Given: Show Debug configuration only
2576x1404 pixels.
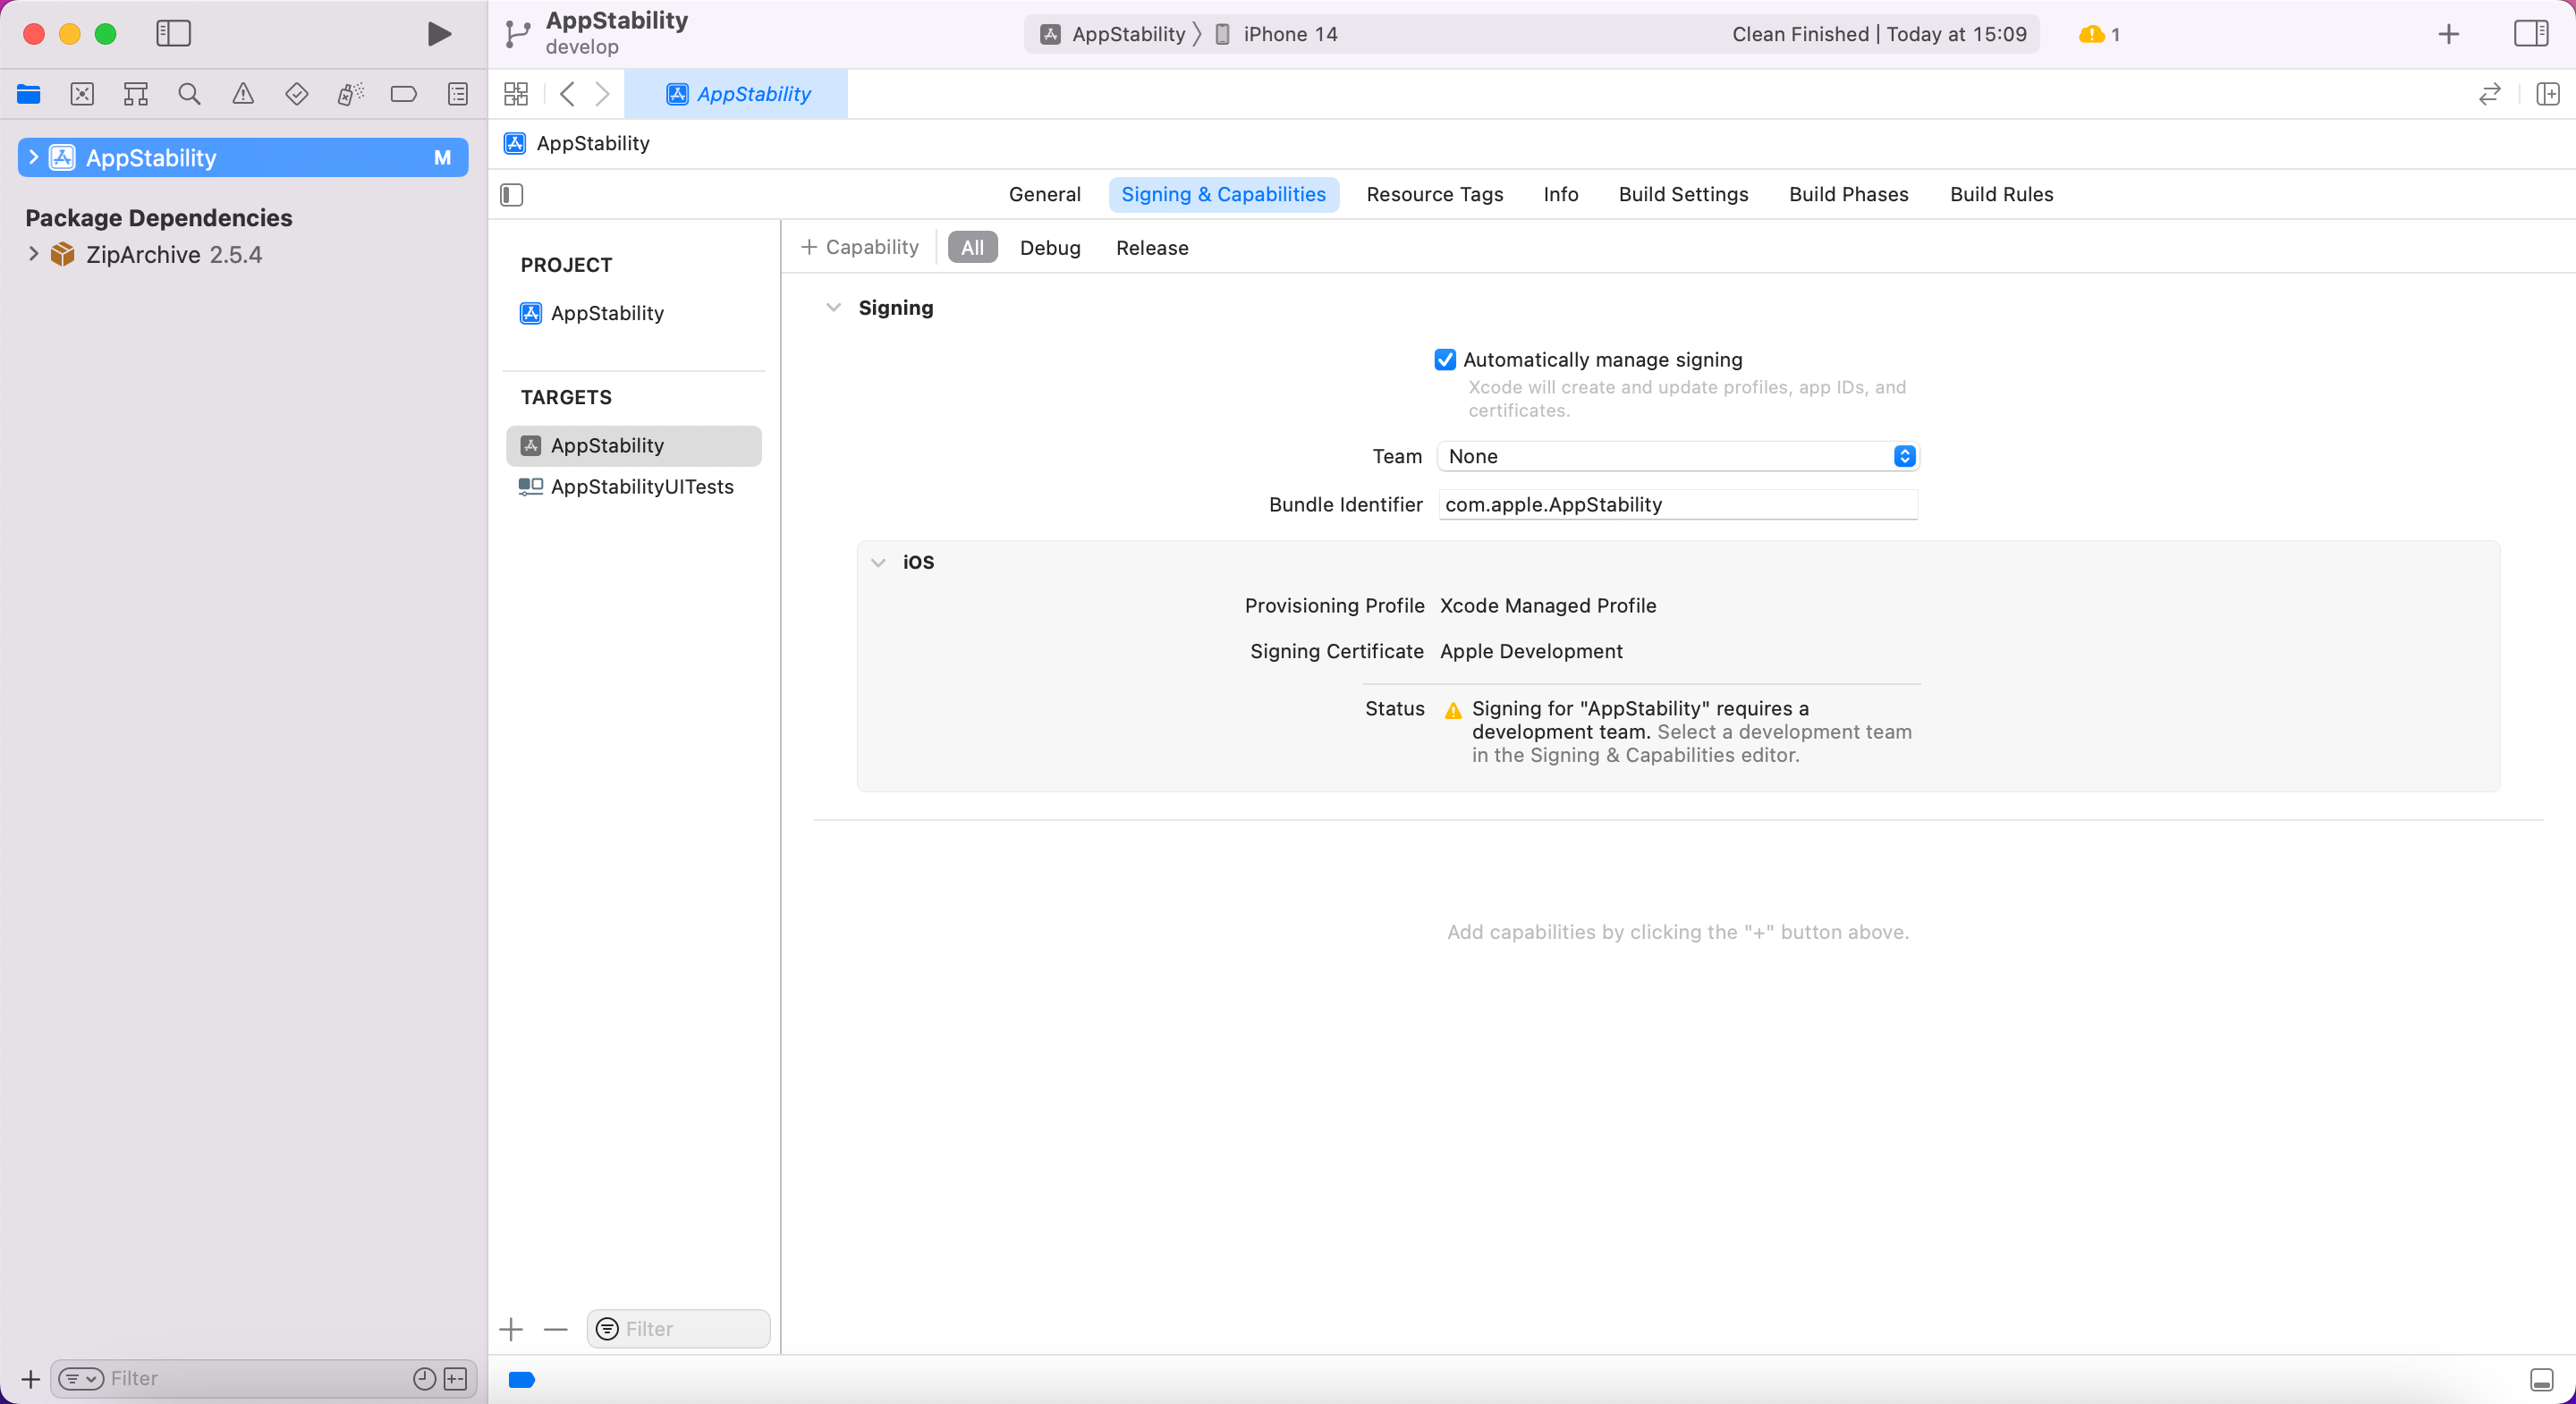Looking at the screenshot, I should coord(1050,248).
